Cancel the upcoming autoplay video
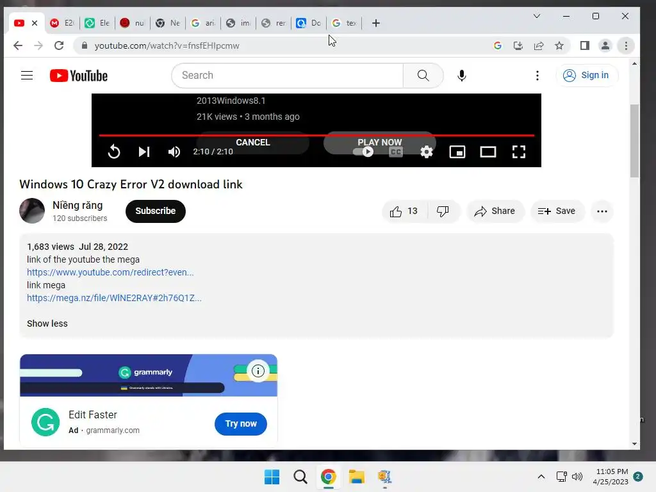This screenshot has height=492, width=656. tap(252, 142)
